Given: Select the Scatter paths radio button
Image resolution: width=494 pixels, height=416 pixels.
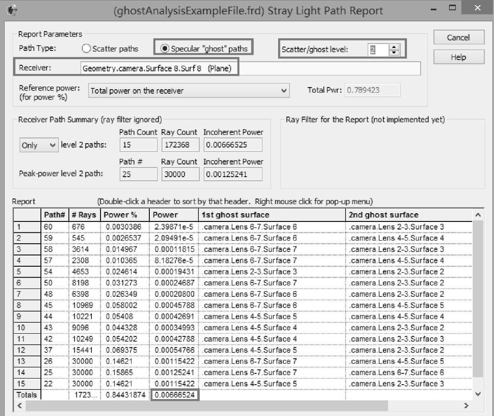Looking at the screenshot, I should [x=86, y=49].
